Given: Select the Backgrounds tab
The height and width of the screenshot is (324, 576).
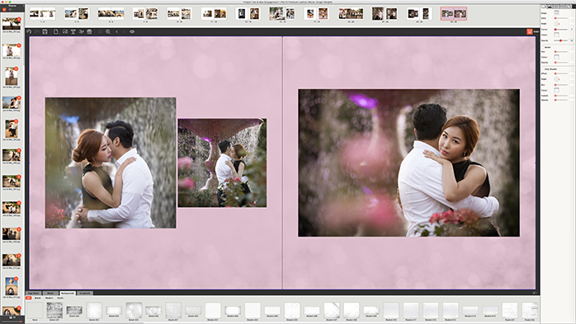Looking at the screenshot, I should coord(68,293).
